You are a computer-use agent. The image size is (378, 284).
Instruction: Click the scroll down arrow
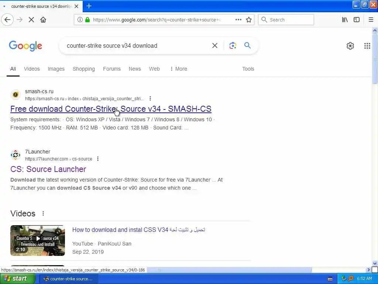[375, 263]
